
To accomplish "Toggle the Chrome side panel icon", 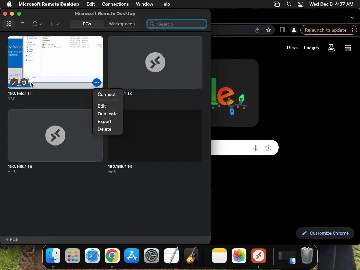I will 283,30.
